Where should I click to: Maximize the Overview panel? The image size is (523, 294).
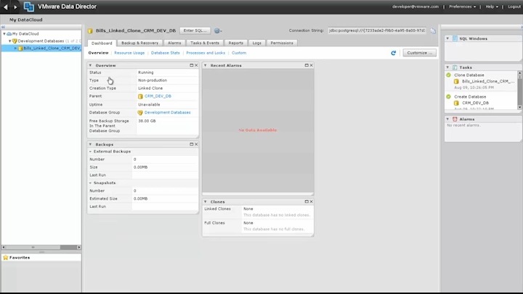pyautogui.click(x=192, y=65)
